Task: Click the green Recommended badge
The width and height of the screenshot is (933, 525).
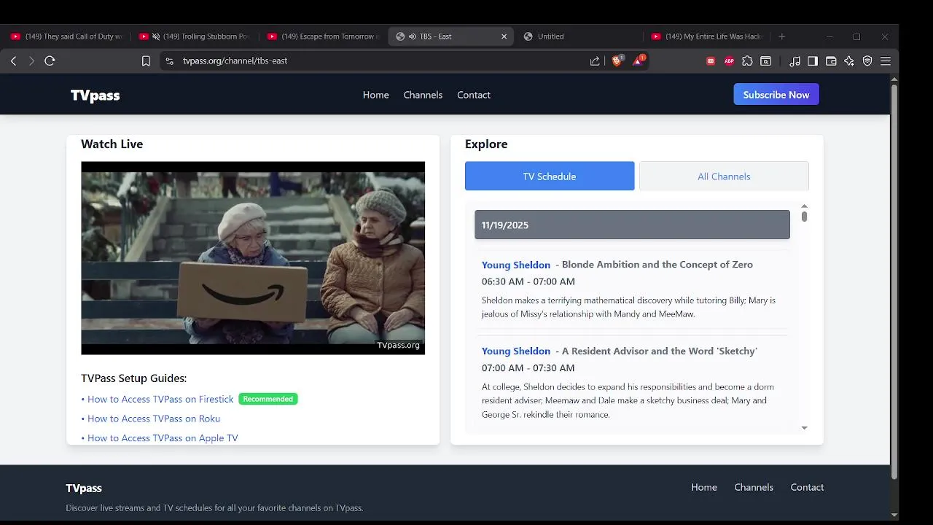Action: (268, 399)
